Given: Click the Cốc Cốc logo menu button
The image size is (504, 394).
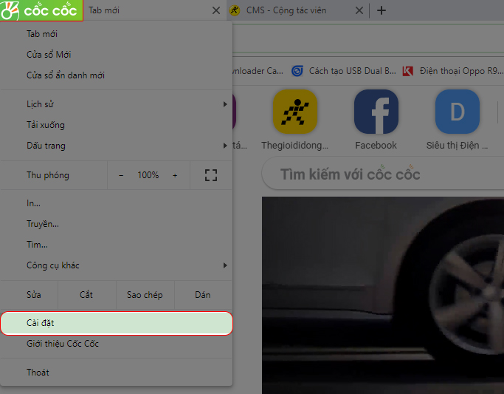Looking at the screenshot, I should point(41,10).
